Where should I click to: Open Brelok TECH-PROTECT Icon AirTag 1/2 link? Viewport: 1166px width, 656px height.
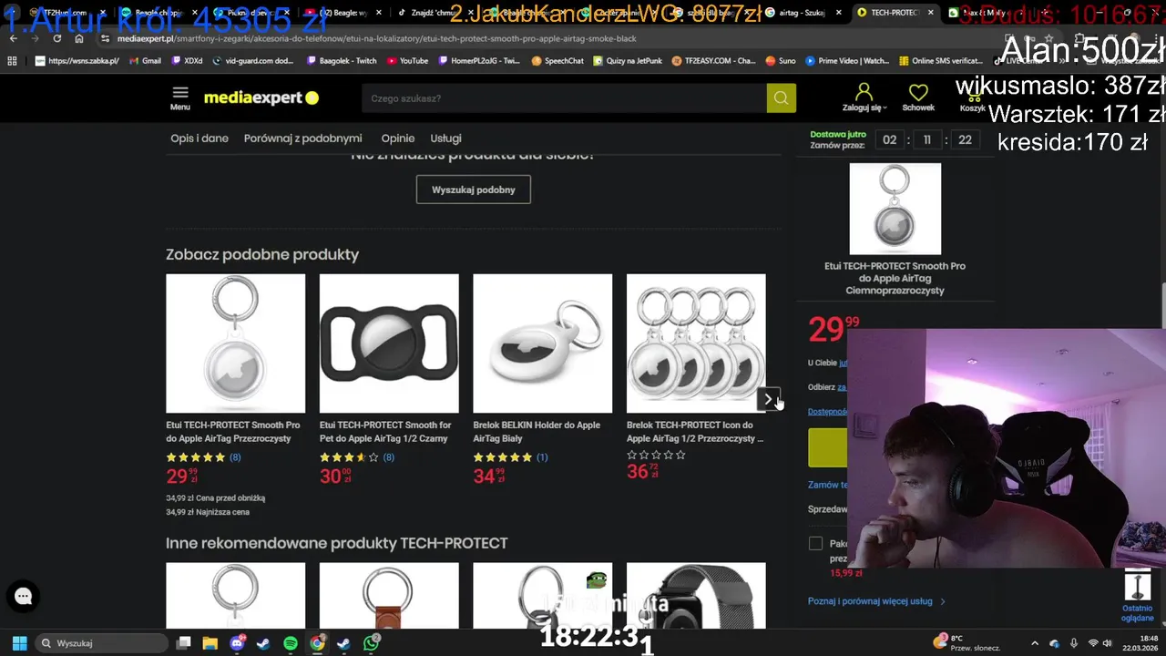(x=695, y=432)
